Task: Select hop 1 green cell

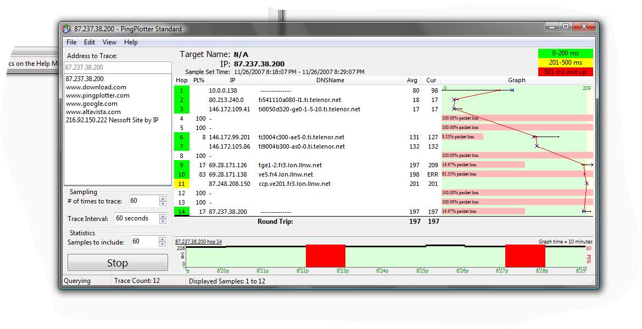Action: coord(182,90)
